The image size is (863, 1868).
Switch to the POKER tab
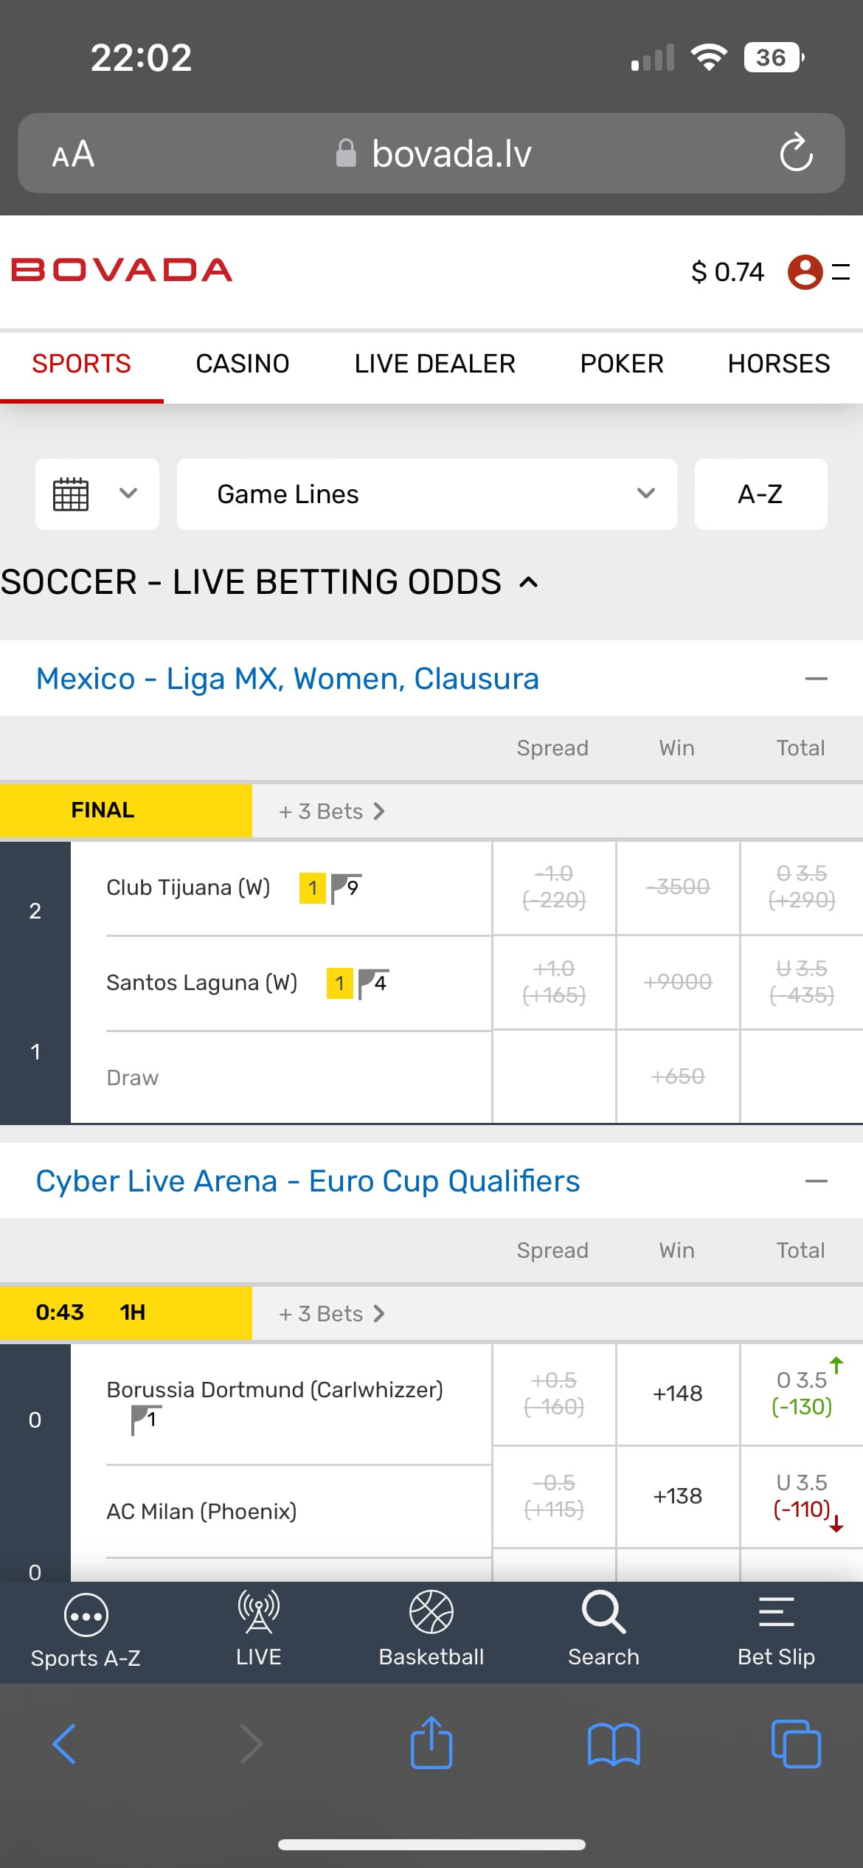621,364
